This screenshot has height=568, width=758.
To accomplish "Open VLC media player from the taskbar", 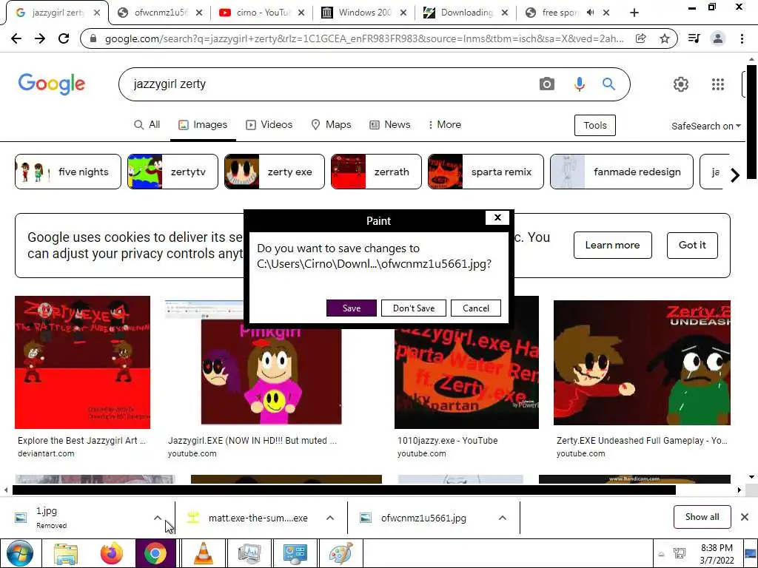I will (x=204, y=553).
